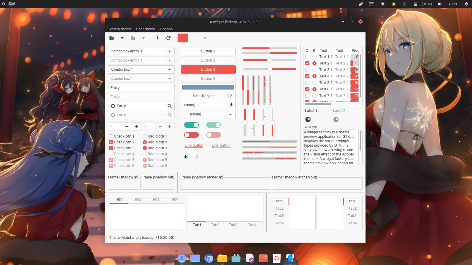Click the blue color swatch button
472x265 pixels.
(208, 87)
